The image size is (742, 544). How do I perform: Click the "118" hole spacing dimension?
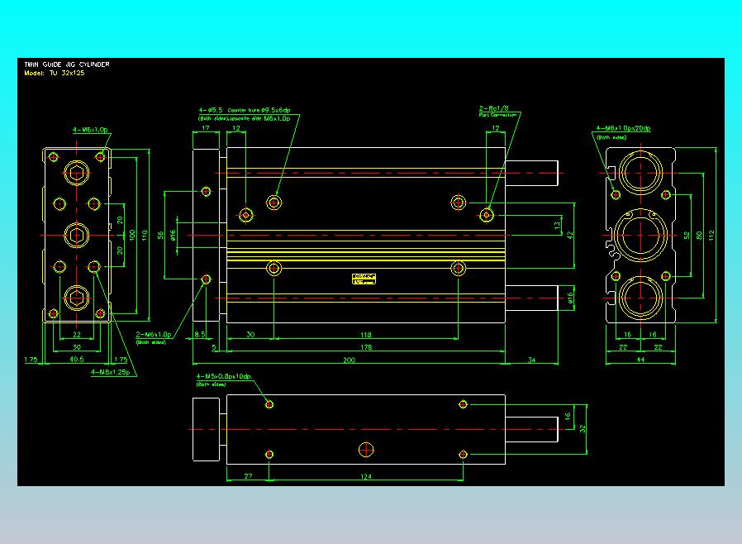click(366, 335)
